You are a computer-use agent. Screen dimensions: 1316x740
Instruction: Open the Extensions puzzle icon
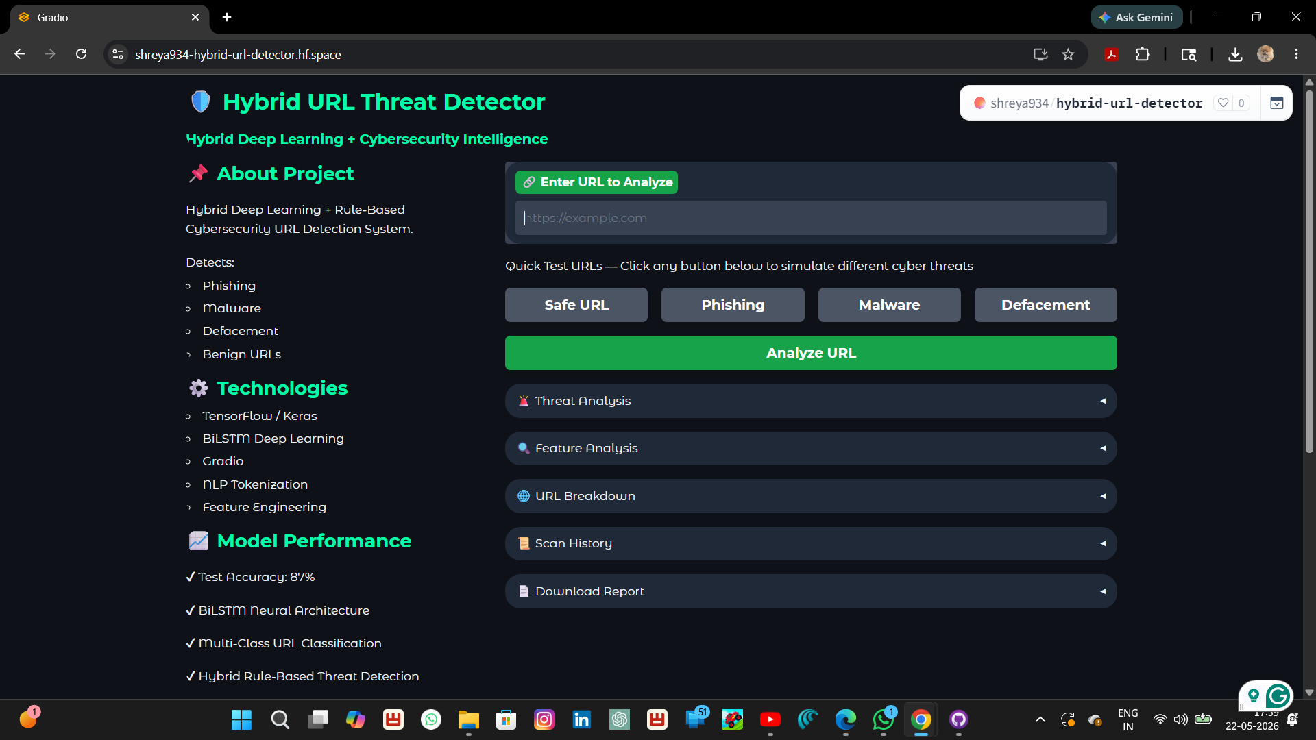(1143, 54)
